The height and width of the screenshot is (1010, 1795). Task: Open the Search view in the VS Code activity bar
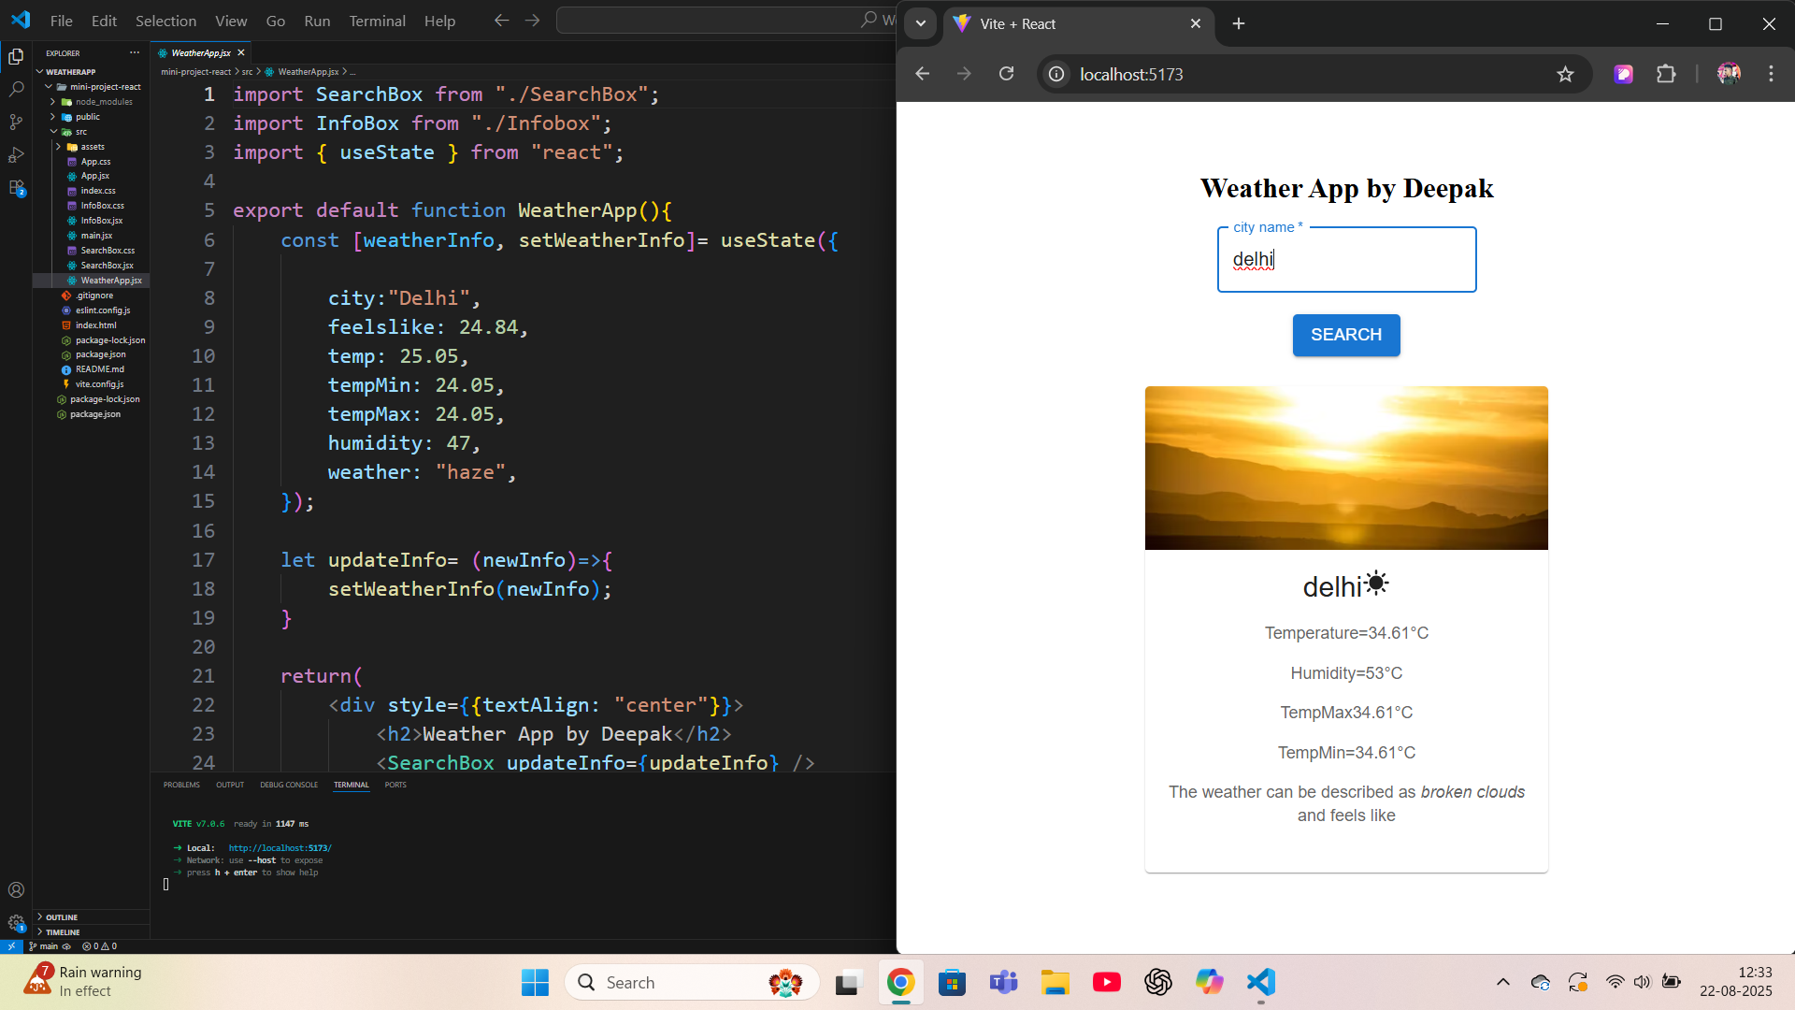(16, 90)
